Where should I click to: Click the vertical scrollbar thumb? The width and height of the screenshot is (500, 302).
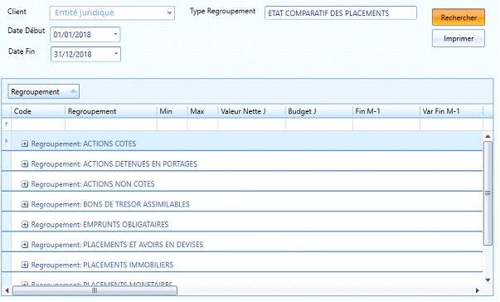(488, 193)
